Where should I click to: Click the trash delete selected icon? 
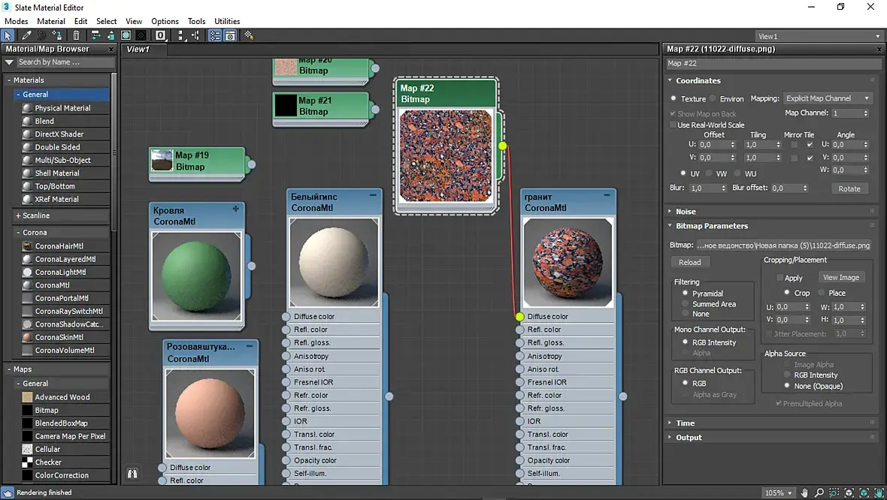[x=77, y=35]
